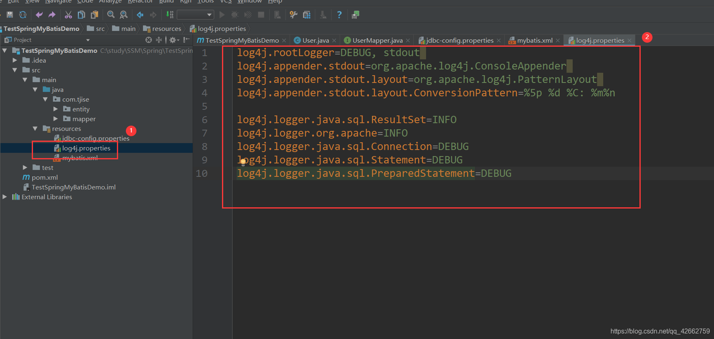The image size is (714, 339).
Task: Collapse the com.tjise package arrow
Action: [x=46, y=99]
